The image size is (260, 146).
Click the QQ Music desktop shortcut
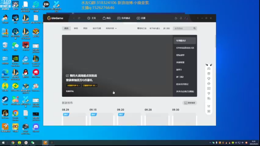pyautogui.click(x=5, y=87)
